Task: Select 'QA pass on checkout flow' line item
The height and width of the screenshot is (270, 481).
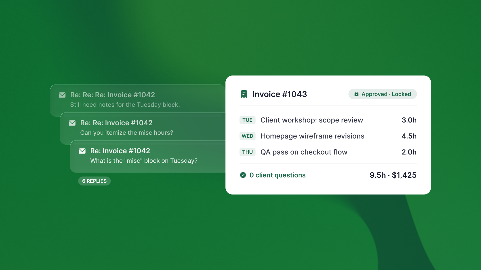Action: coord(304,152)
